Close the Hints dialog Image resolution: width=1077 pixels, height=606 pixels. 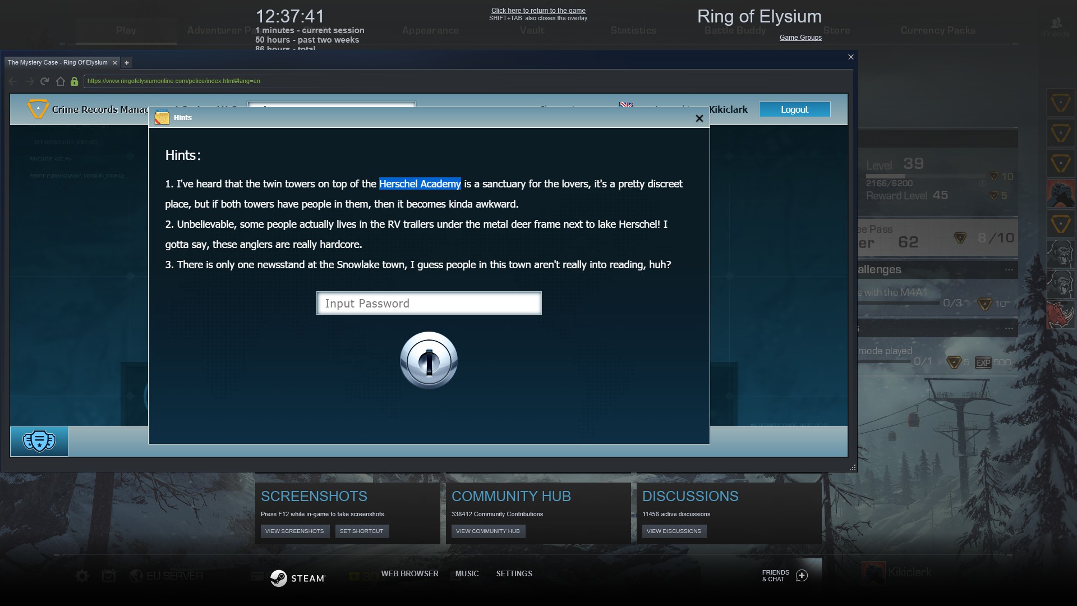tap(699, 118)
